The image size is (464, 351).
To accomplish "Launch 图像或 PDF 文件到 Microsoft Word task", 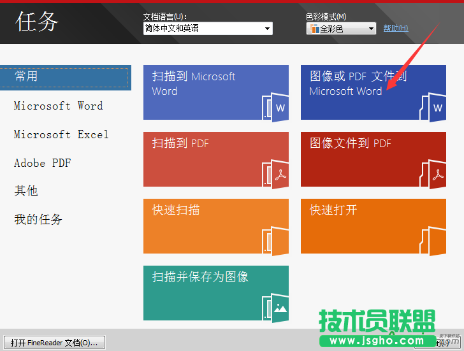I will (373, 92).
